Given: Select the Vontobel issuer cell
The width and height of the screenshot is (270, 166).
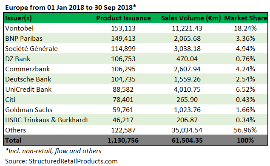Looking at the screenshot, I should point(19,28).
